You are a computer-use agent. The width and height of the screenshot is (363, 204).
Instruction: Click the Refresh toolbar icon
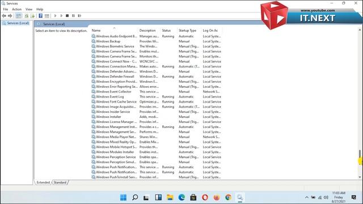tap(27, 16)
